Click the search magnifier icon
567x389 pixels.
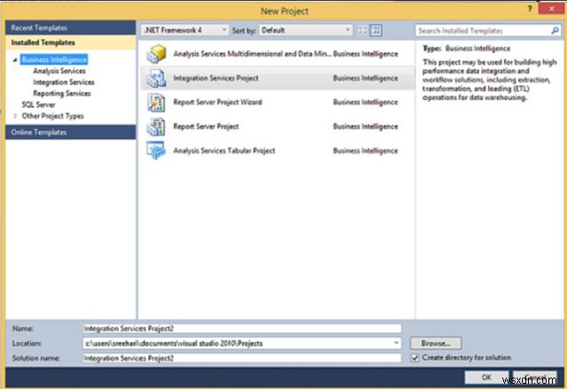tap(555, 31)
